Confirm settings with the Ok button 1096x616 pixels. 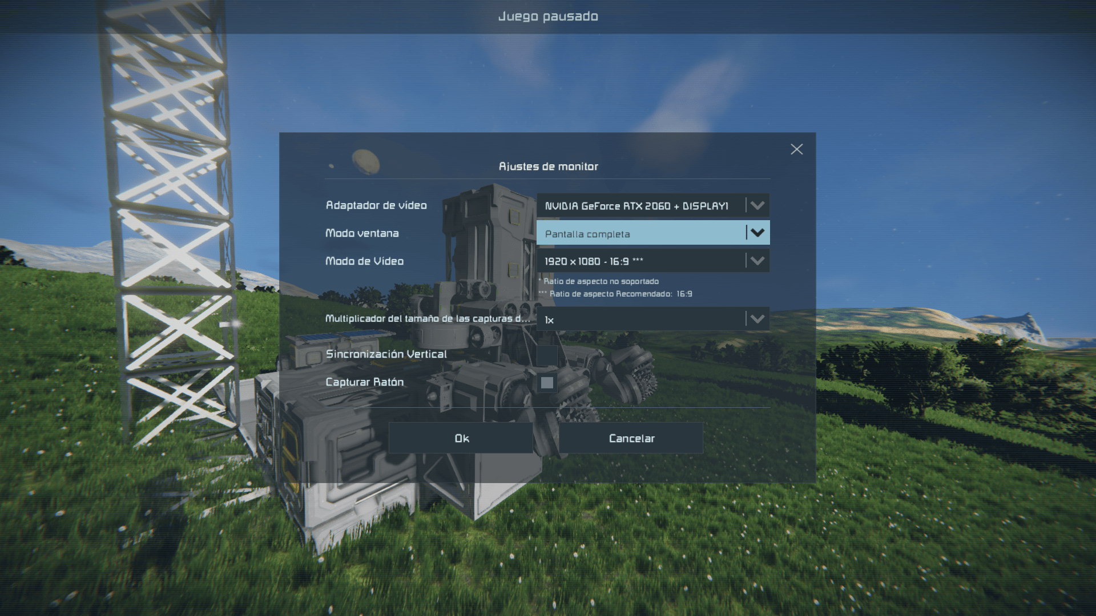pyautogui.click(x=461, y=438)
